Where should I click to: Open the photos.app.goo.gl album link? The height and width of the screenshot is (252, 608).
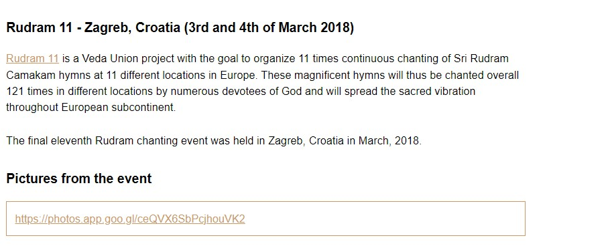130,219
